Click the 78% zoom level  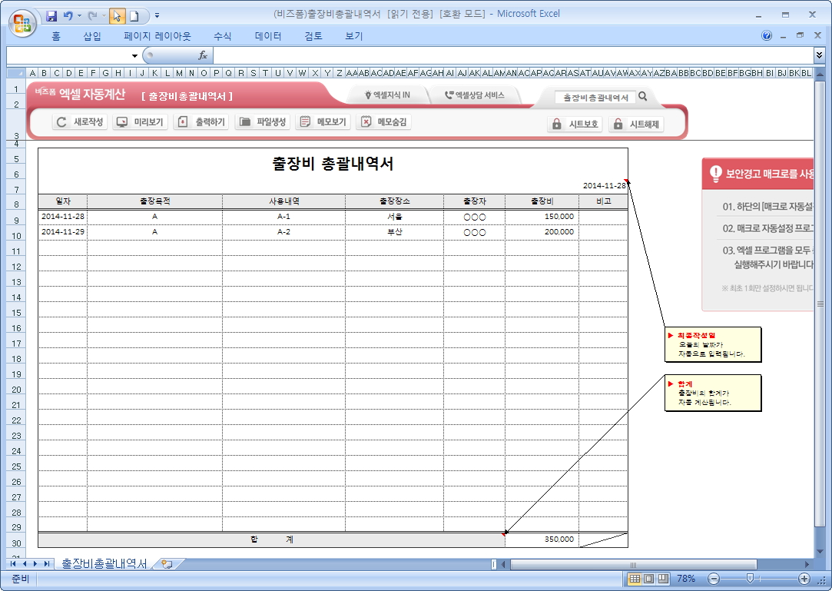[685, 579]
